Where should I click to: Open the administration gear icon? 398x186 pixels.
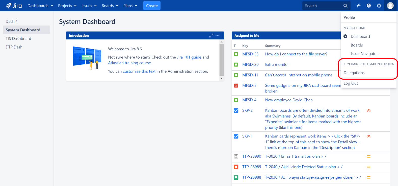coord(379,6)
